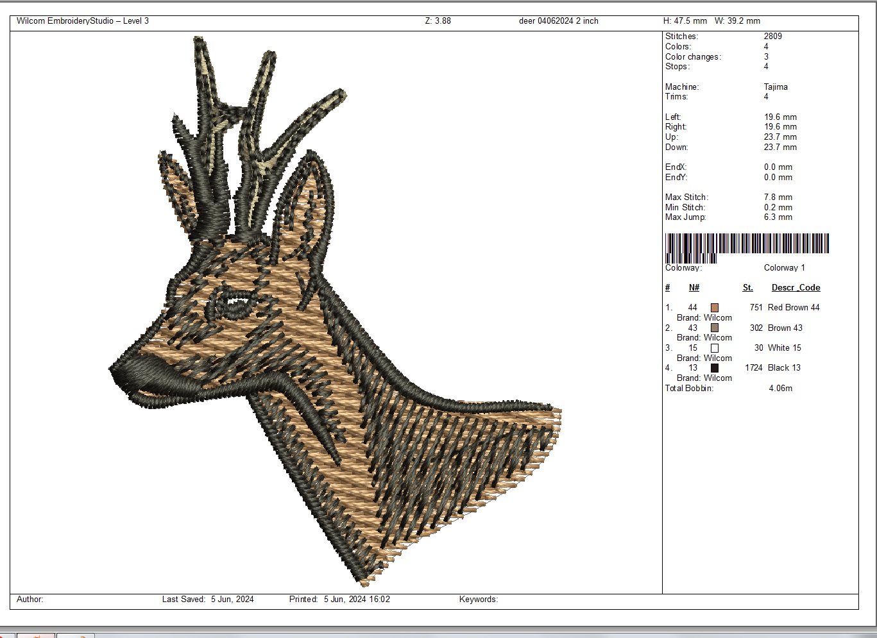Click the Descr_Code column header
This screenshot has width=877, height=638.
(x=796, y=288)
